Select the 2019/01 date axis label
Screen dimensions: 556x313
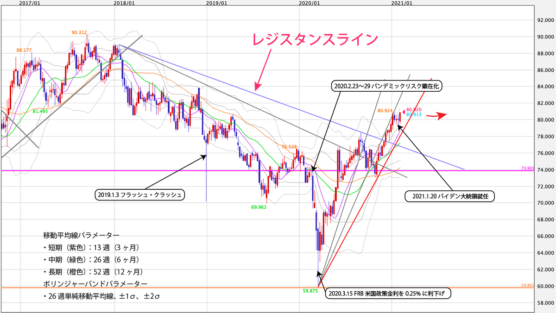pos(216,3)
